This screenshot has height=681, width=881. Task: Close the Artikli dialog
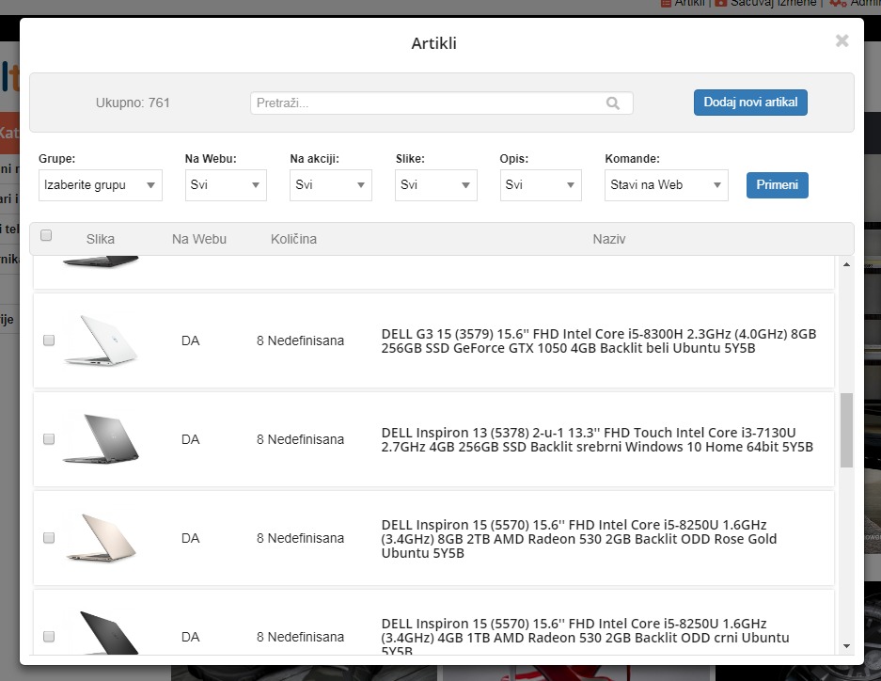tap(842, 41)
